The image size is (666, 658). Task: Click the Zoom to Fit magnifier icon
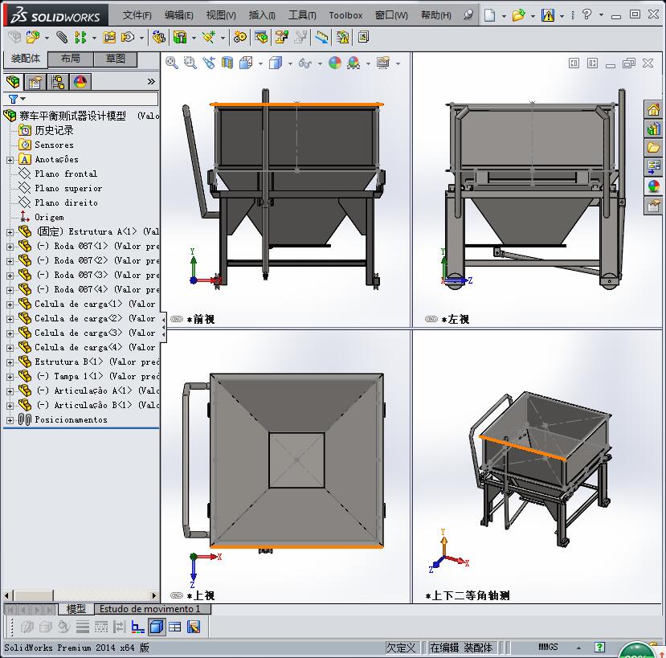(x=172, y=63)
